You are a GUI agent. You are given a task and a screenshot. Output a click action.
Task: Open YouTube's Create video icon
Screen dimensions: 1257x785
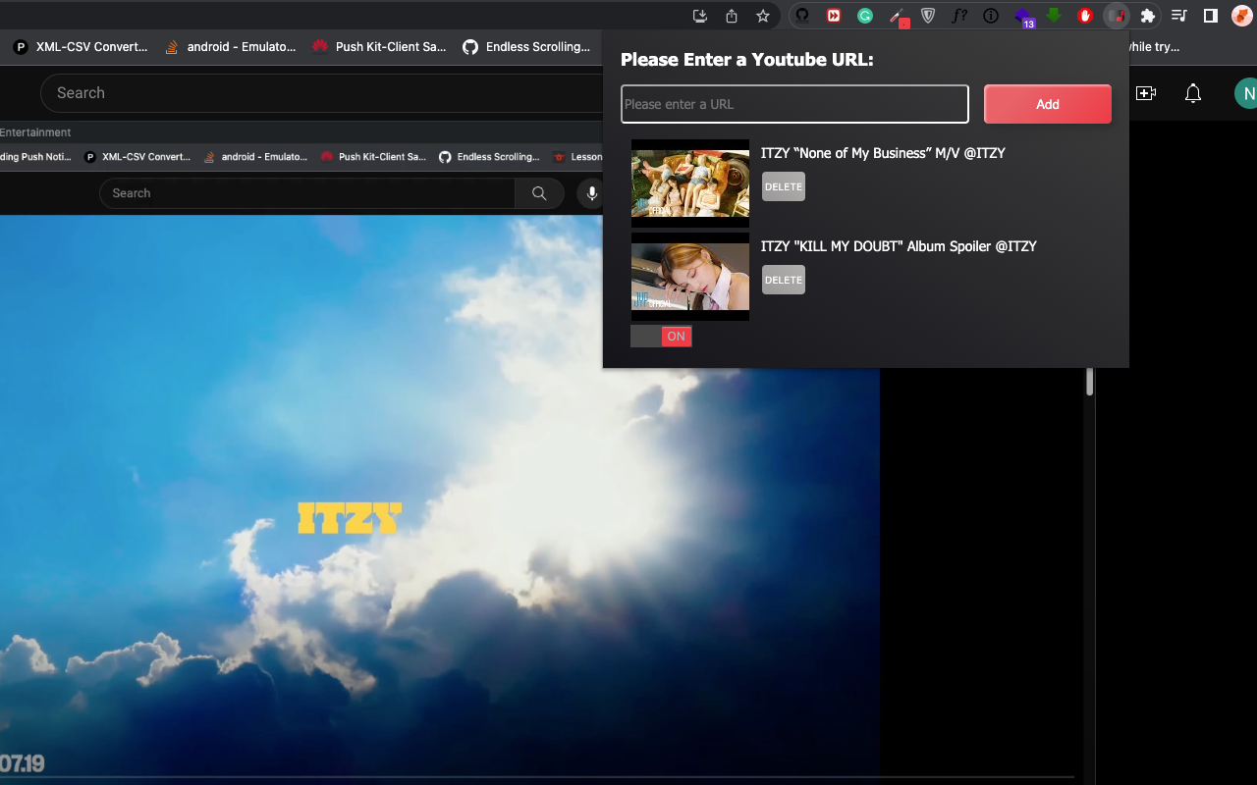1145,92
